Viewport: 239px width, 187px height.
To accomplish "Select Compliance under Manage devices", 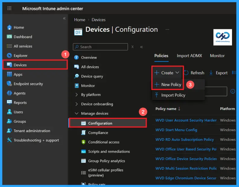I will point(98,133).
